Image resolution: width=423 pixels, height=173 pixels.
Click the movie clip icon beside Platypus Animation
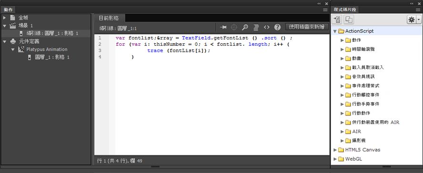click(21, 49)
